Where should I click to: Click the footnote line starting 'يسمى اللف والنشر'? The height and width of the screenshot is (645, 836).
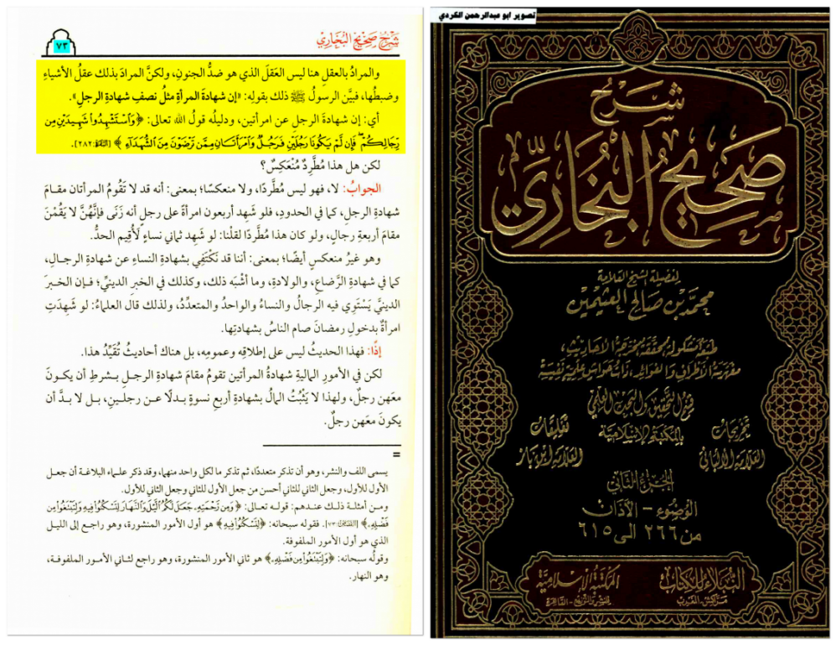(x=218, y=472)
